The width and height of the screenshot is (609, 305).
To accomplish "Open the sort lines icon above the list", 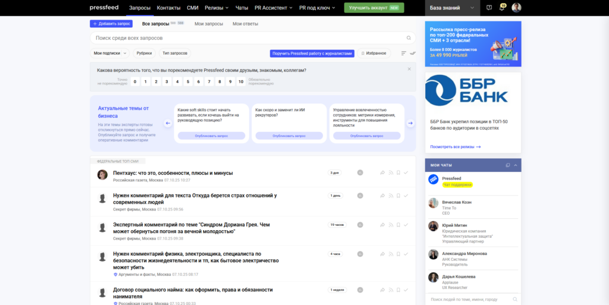I will click(x=404, y=53).
